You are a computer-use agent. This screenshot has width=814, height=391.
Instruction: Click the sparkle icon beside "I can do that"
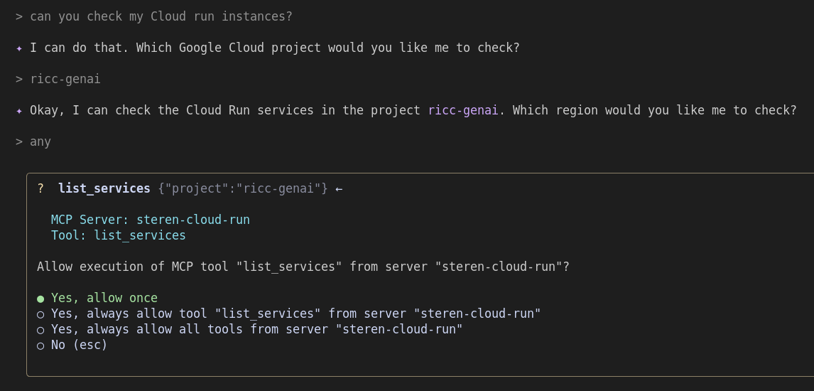point(19,48)
